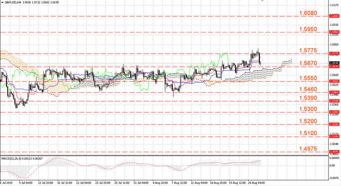Screen dimensions: 341x186
Task: Click the -0.0076 MACD scale value
Action: (x=334, y=178)
